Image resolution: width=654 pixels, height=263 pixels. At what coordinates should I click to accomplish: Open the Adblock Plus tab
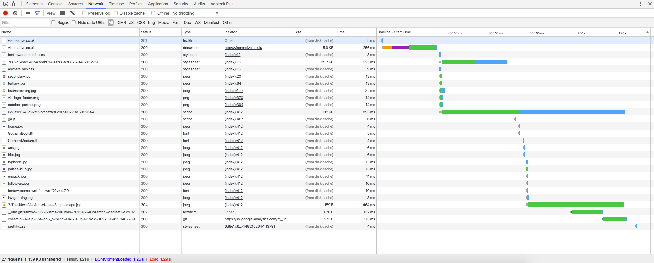(222, 4)
